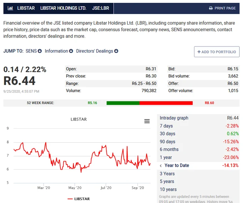243x203 pixels.
Task: Select the 3 Years graph period
Action: tap(199, 174)
